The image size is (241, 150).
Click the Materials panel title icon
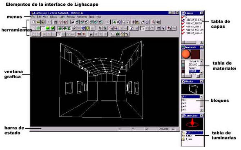click(183, 47)
